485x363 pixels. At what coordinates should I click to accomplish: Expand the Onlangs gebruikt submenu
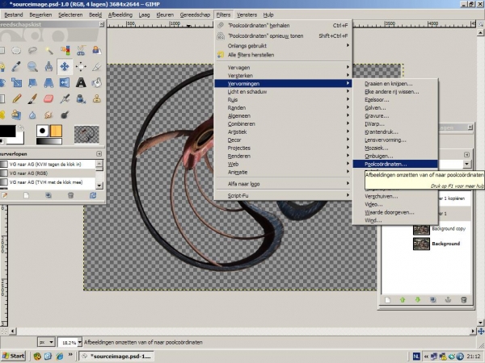click(x=284, y=46)
